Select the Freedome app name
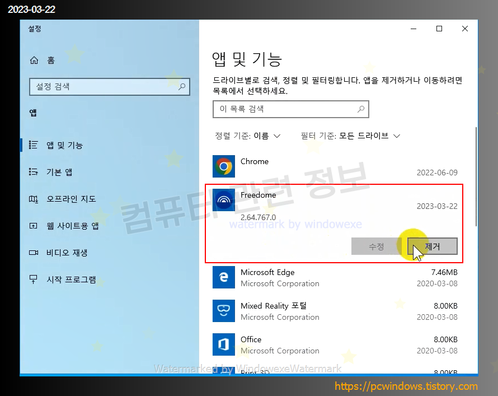Viewport: 498px width, 396px height. tap(258, 195)
